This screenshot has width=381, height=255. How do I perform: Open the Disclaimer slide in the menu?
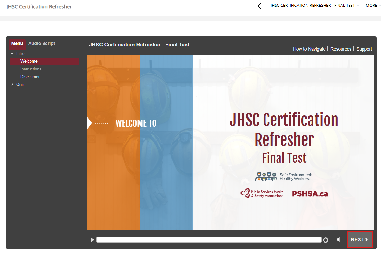[x=30, y=77]
